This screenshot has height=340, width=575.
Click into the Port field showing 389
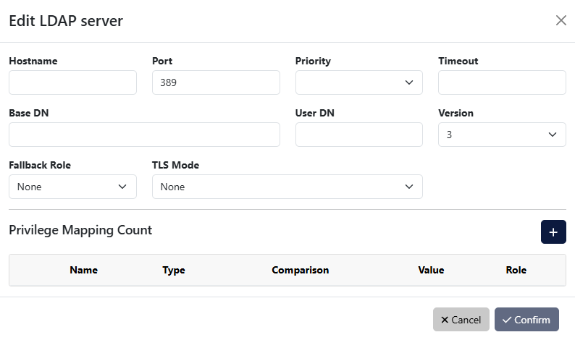[x=216, y=82]
